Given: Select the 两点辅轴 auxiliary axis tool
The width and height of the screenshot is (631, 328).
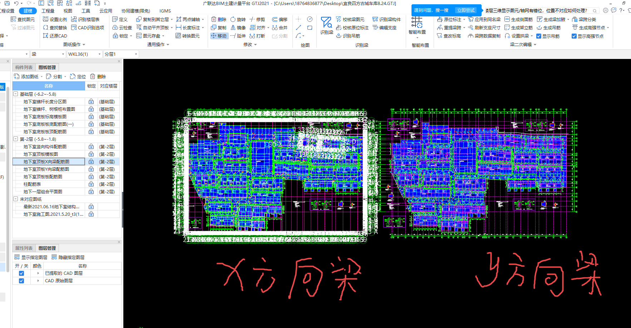Looking at the screenshot, I should (x=190, y=19).
